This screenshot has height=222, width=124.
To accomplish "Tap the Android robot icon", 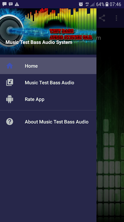I will (10, 99).
